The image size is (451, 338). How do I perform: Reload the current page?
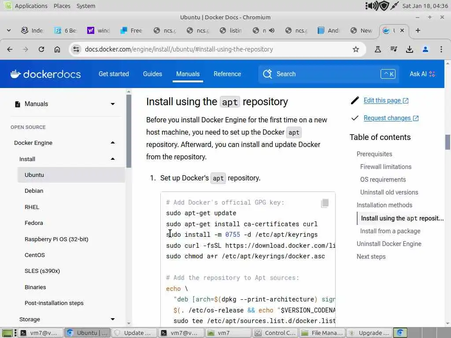(x=41, y=49)
